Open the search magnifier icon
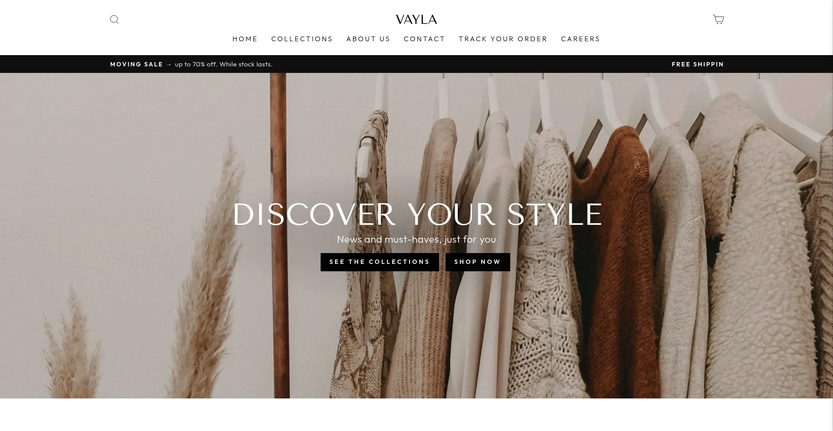Viewport: 833px width, 431px height. [x=115, y=20]
